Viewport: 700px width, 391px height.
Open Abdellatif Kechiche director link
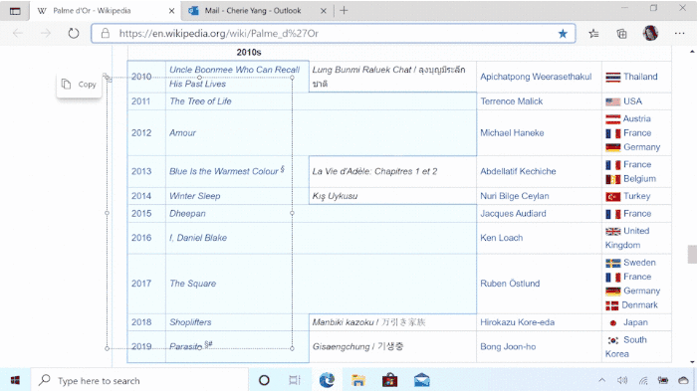[x=518, y=171]
